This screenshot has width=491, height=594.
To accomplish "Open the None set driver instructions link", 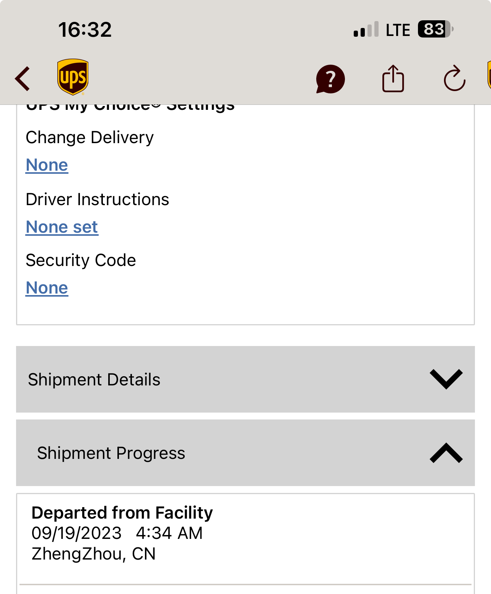I will pyautogui.click(x=62, y=227).
